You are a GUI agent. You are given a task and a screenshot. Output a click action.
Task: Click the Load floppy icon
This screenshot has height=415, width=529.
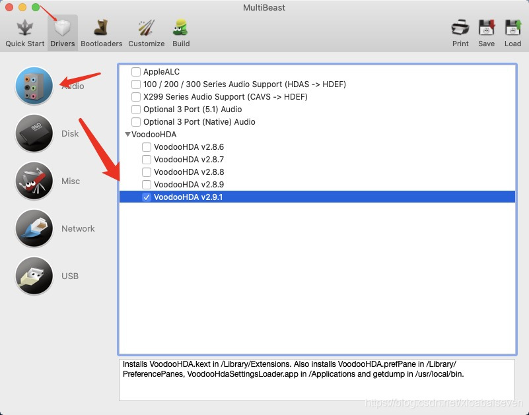tap(512, 28)
